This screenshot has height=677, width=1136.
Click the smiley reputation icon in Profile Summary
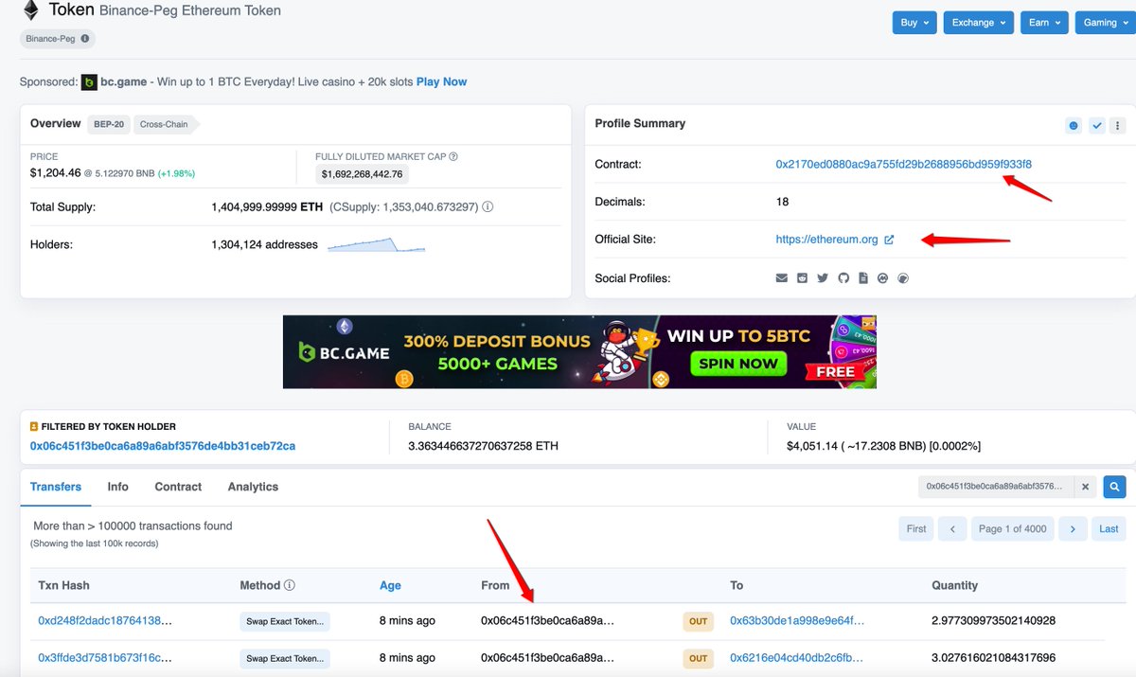click(1073, 125)
